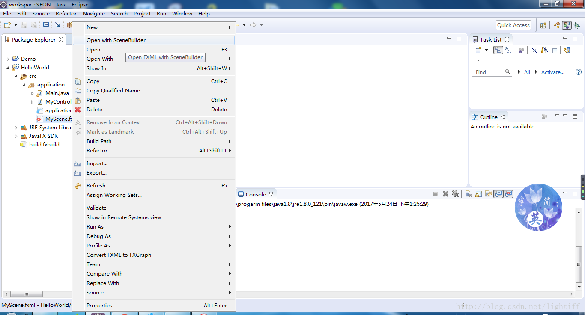Switch to the Java EE perspective icon

pyautogui.click(x=557, y=25)
